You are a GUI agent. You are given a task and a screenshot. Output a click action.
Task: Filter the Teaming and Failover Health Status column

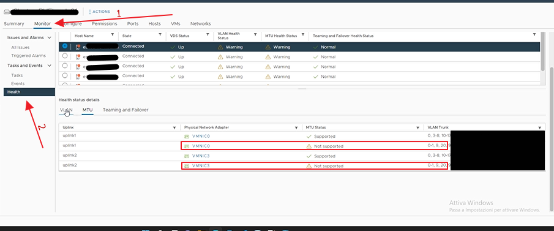pyautogui.click(x=534, y=35)
